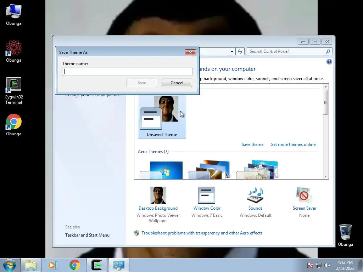Select the Characters aero theme thumbnail
This screenshot has height=272, width=363.
(x=257, y=170)
